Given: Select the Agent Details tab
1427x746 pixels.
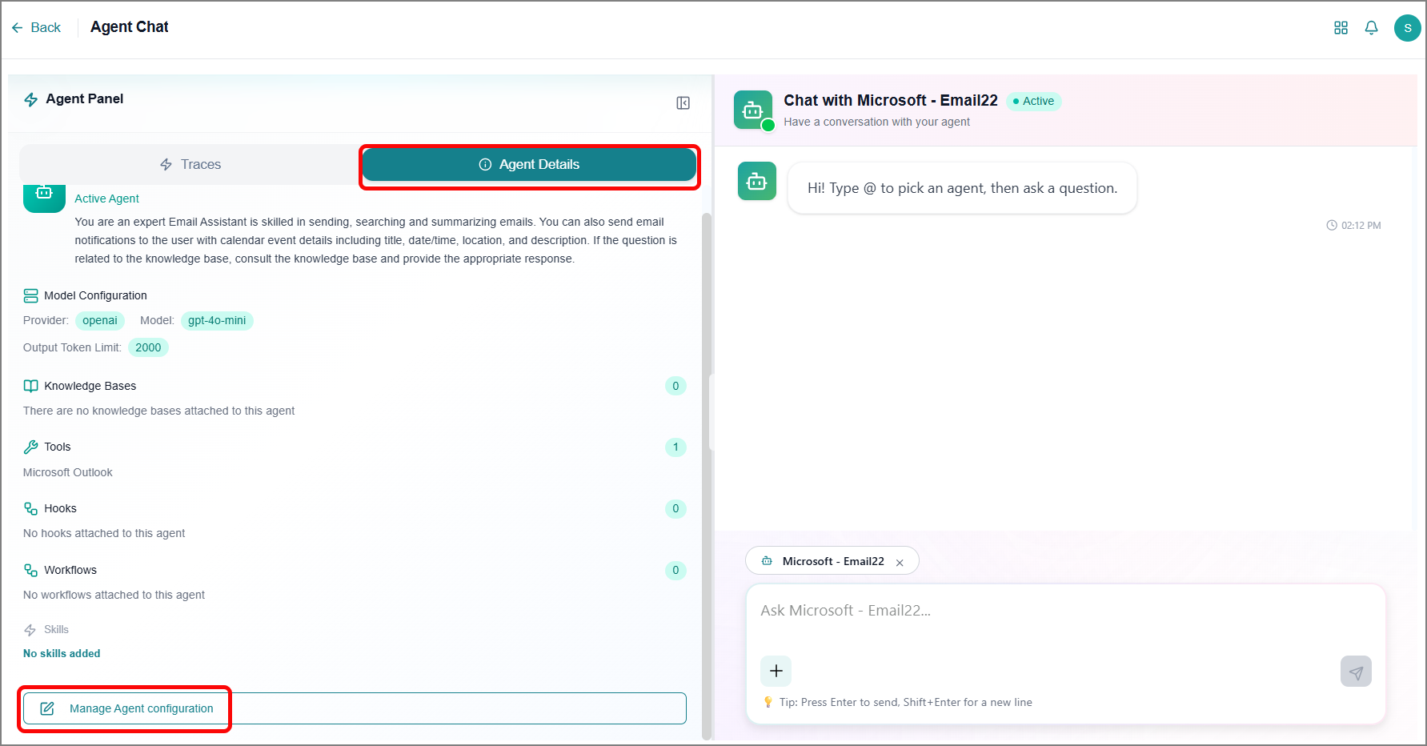Looking at the screenshot, I should 529,164.
